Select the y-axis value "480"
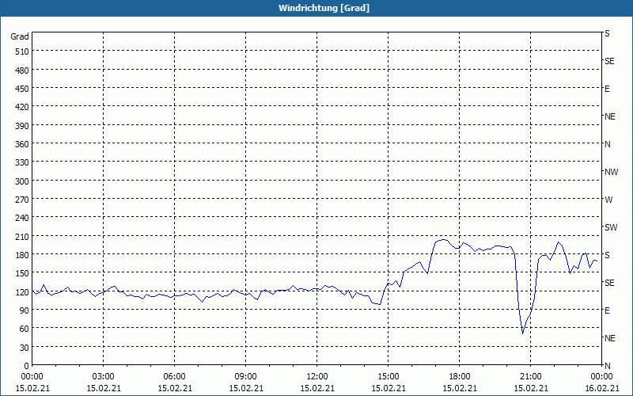 [22, 70]
